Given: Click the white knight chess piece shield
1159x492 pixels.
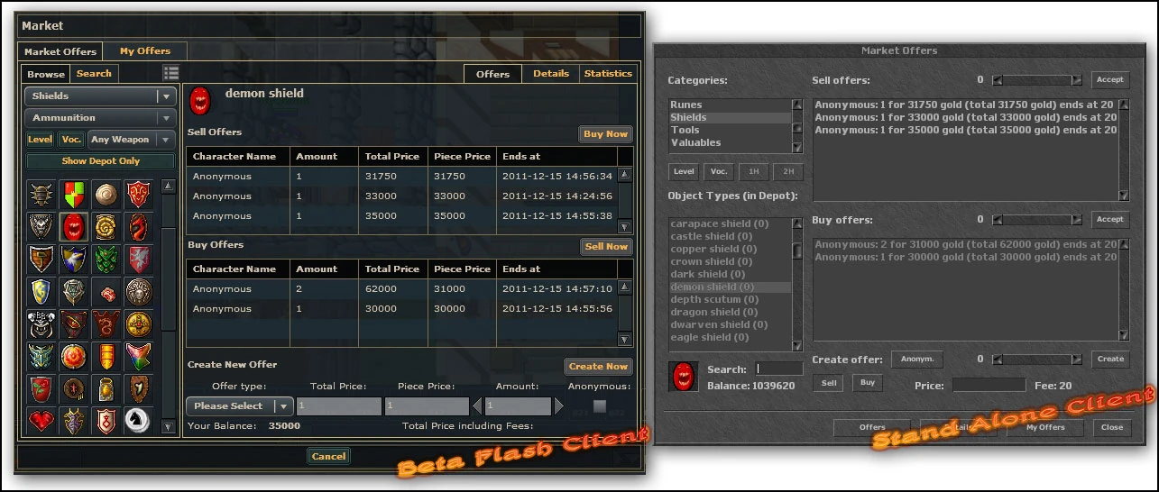Looking at the screenshot, I should click(x=137, y=420).
